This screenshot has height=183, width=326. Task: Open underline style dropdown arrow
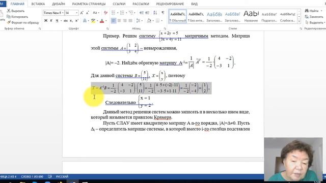tap(61, 20)
